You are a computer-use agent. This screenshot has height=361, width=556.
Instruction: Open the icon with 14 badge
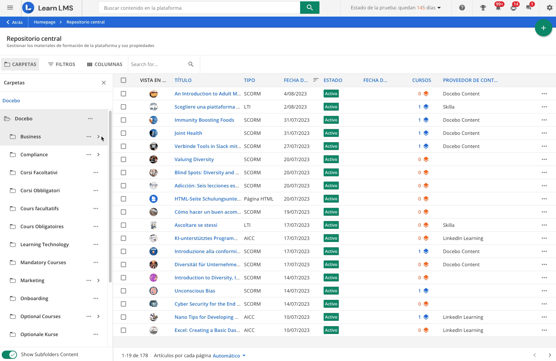click(513, 8)
